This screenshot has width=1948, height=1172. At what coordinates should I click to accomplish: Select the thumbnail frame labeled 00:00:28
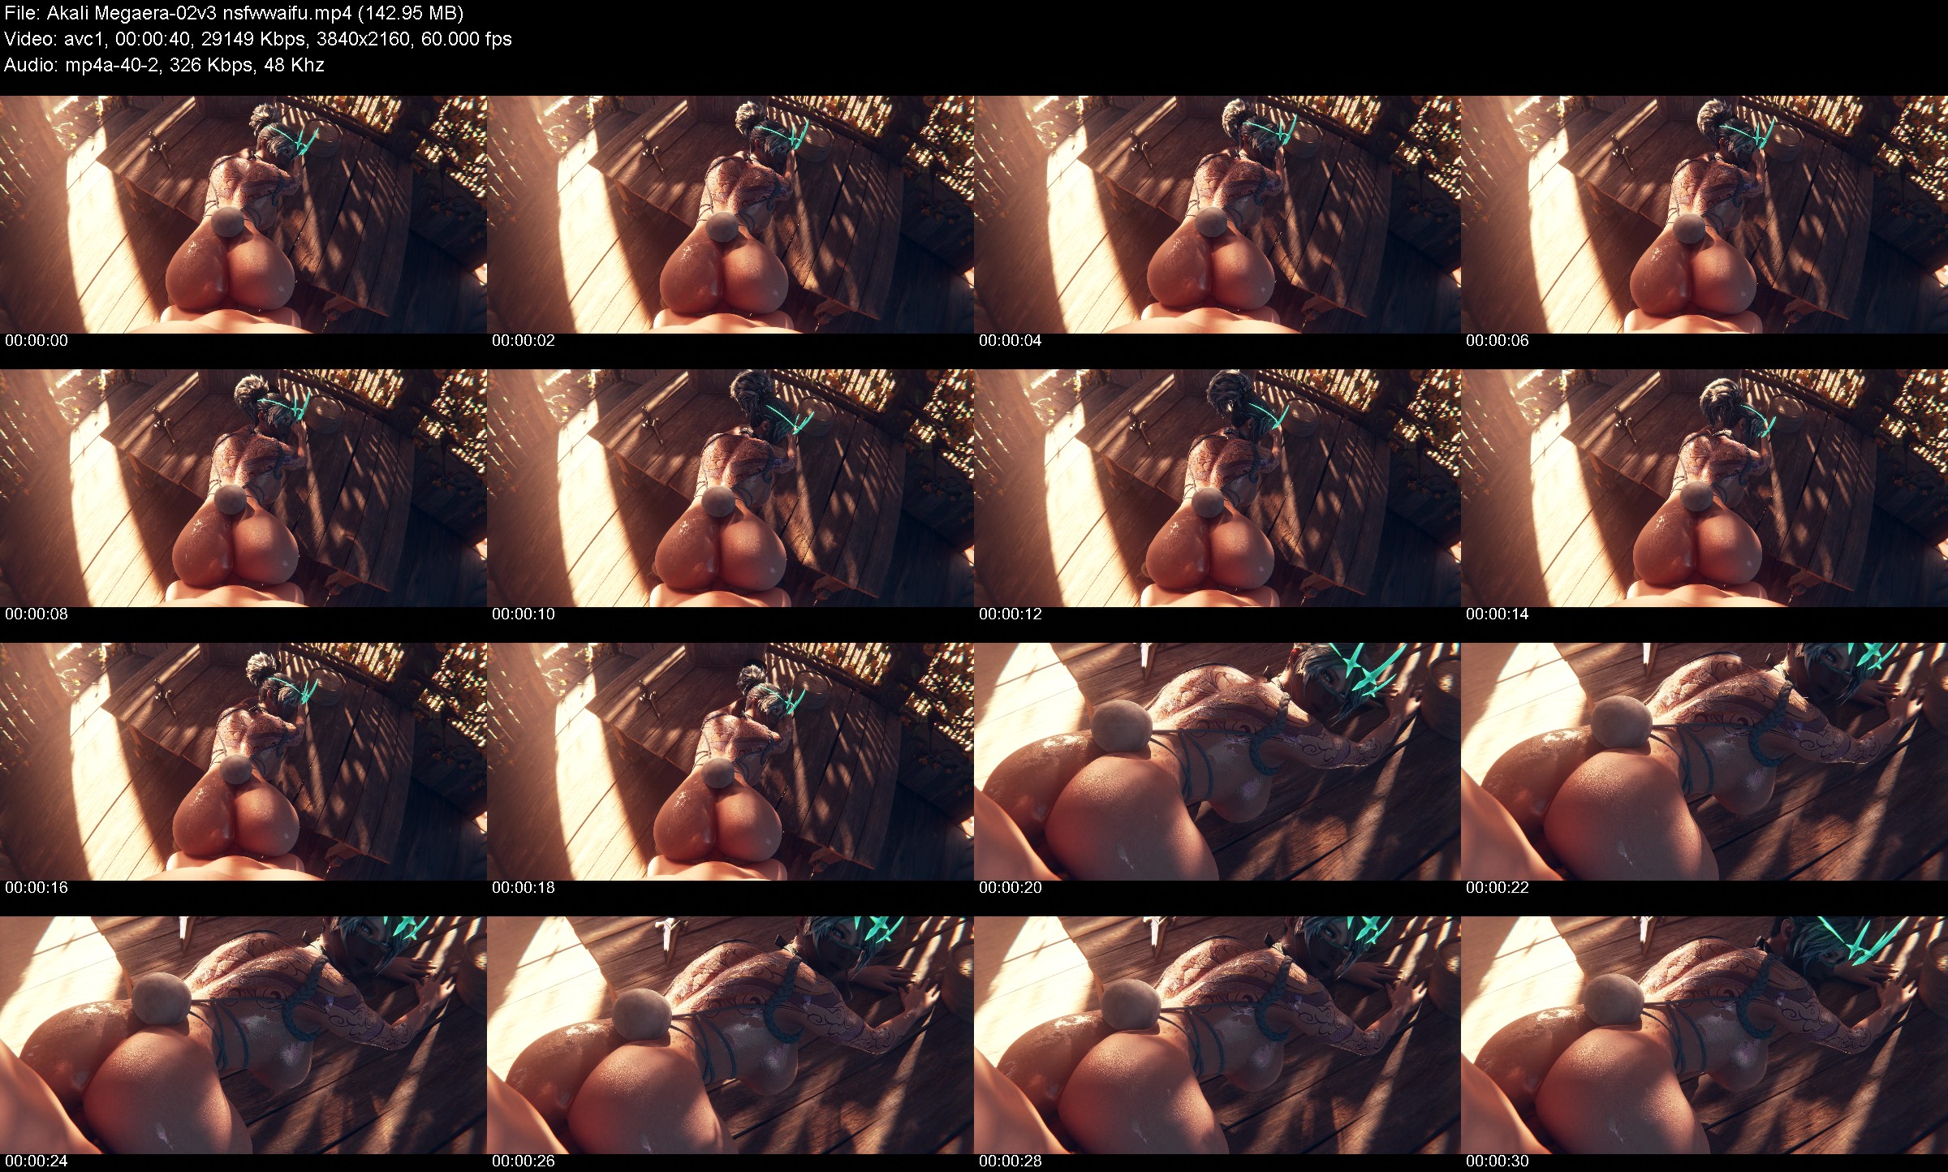(1217, 1035)
